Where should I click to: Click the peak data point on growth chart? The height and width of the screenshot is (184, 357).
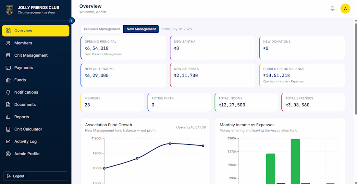[x=170, y=144]
